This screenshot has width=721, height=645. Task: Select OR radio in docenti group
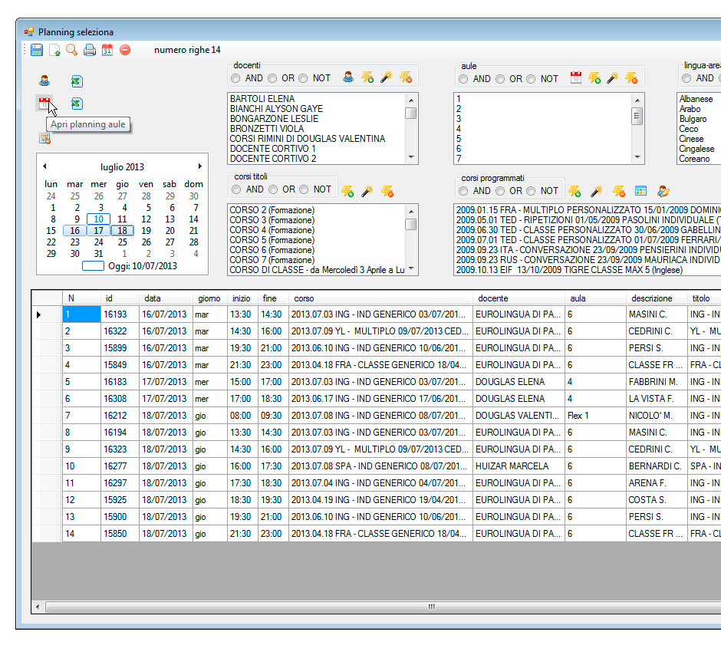point(272,78)
